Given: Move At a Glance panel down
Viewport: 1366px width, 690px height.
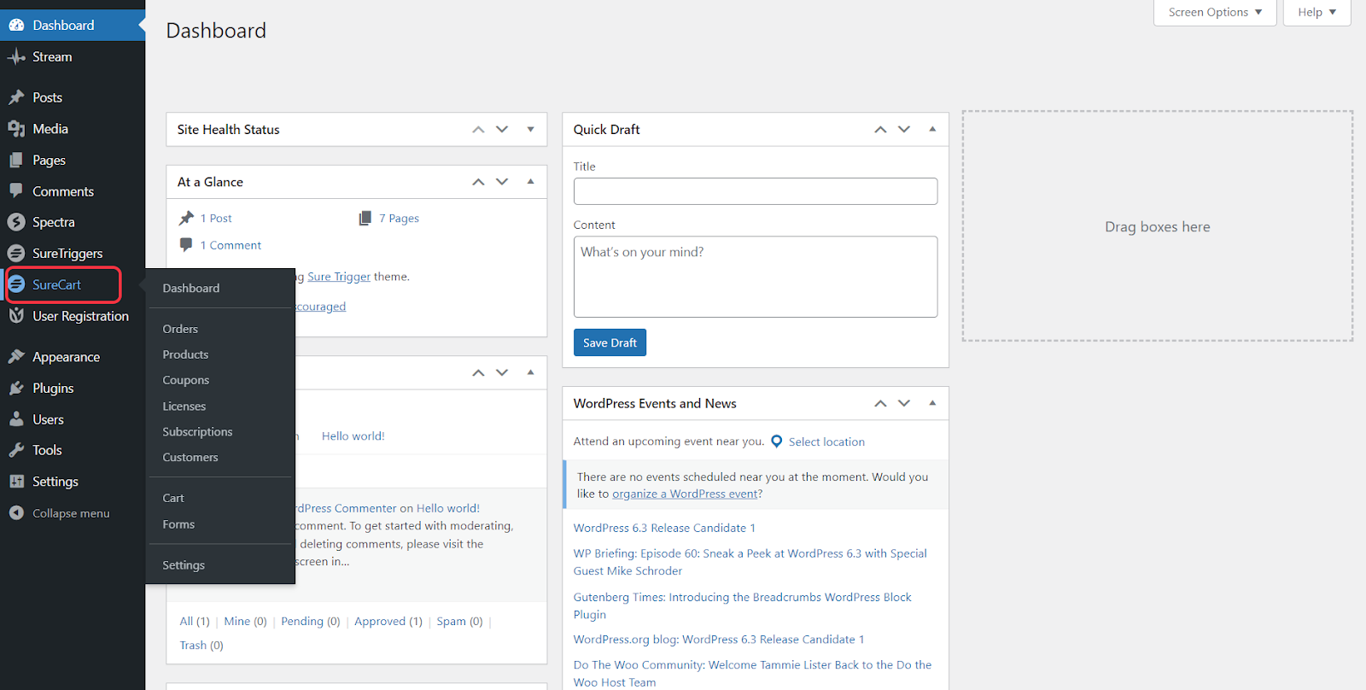Looking at the screenshot, I should coord(502,182).
